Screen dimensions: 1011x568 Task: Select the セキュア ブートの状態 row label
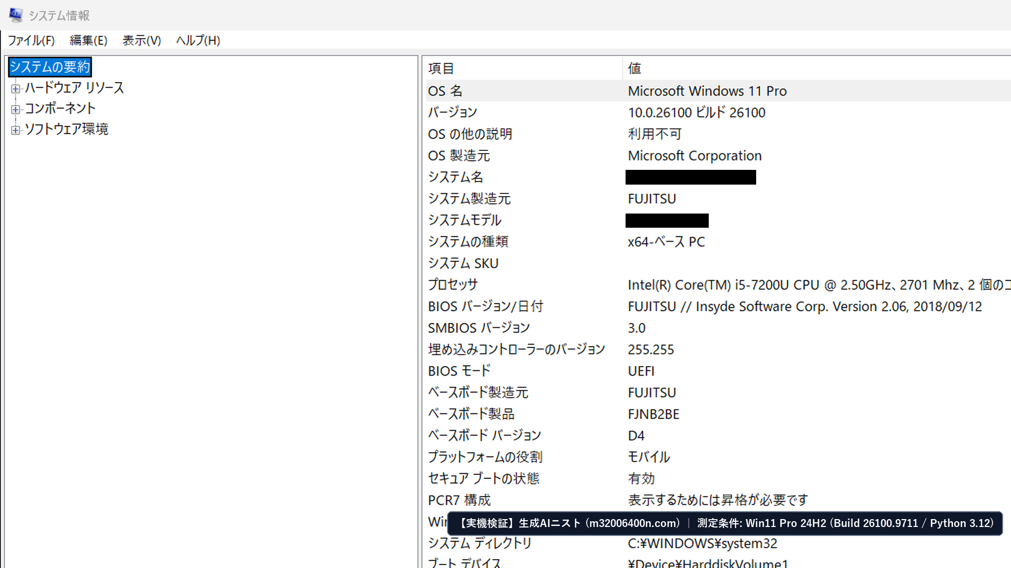coord(483,479)
